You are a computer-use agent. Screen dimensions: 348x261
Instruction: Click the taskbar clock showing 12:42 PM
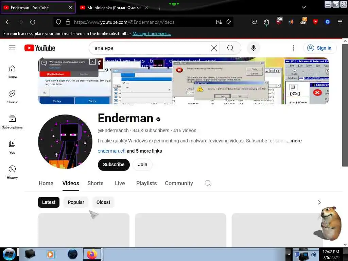point(331,254)
